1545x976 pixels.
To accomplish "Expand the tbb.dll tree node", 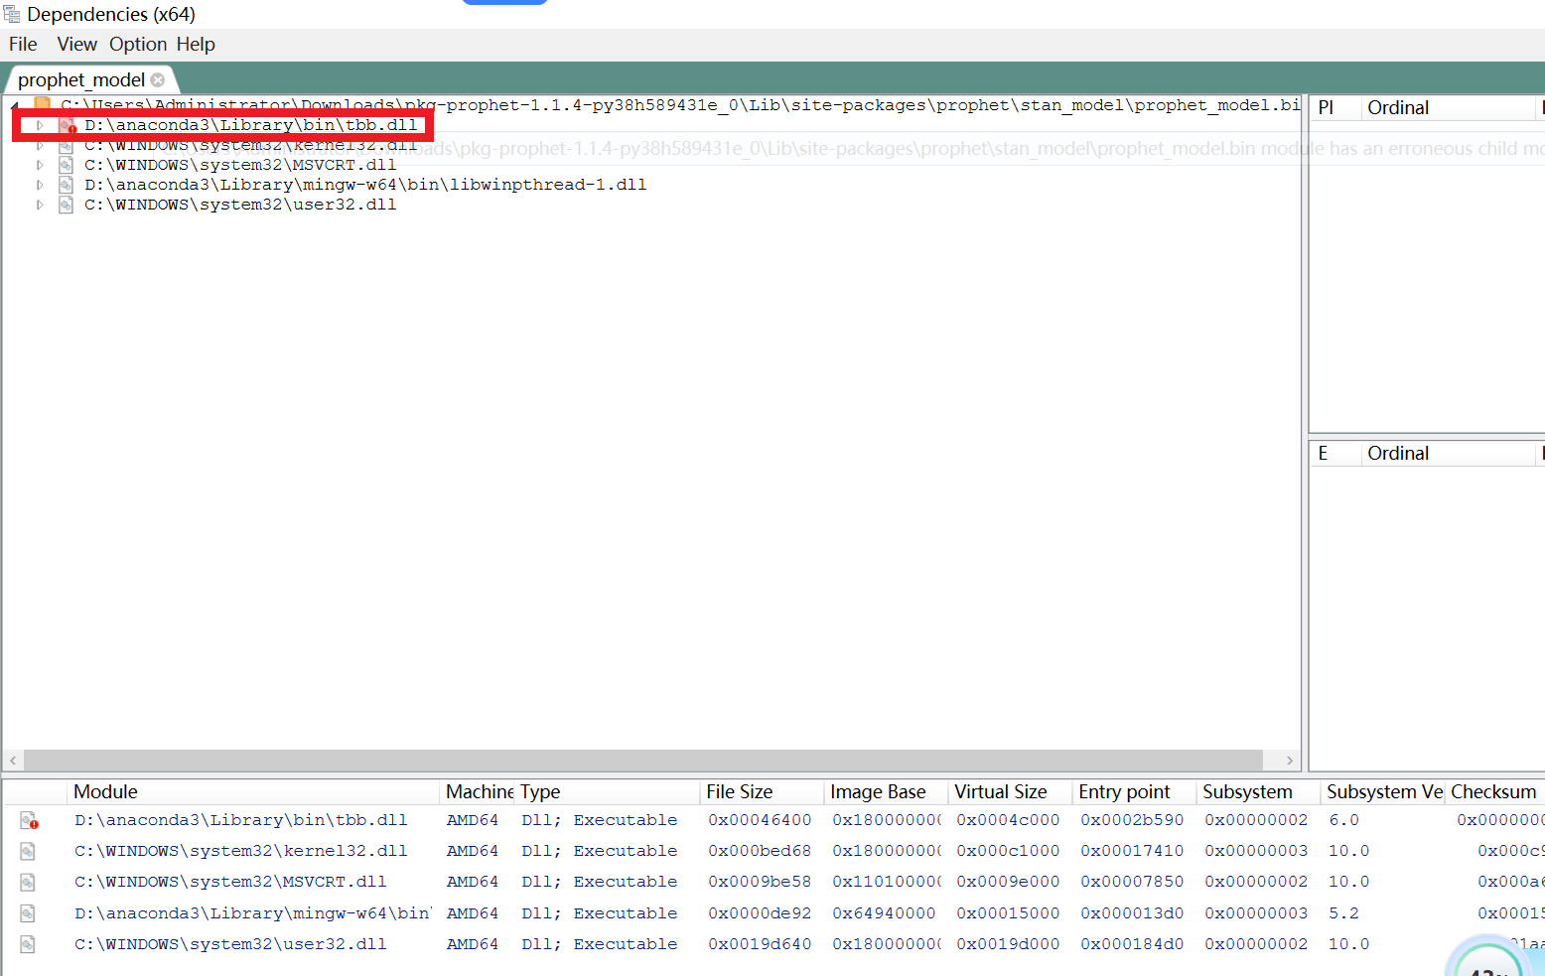I will tap(40, 125).
